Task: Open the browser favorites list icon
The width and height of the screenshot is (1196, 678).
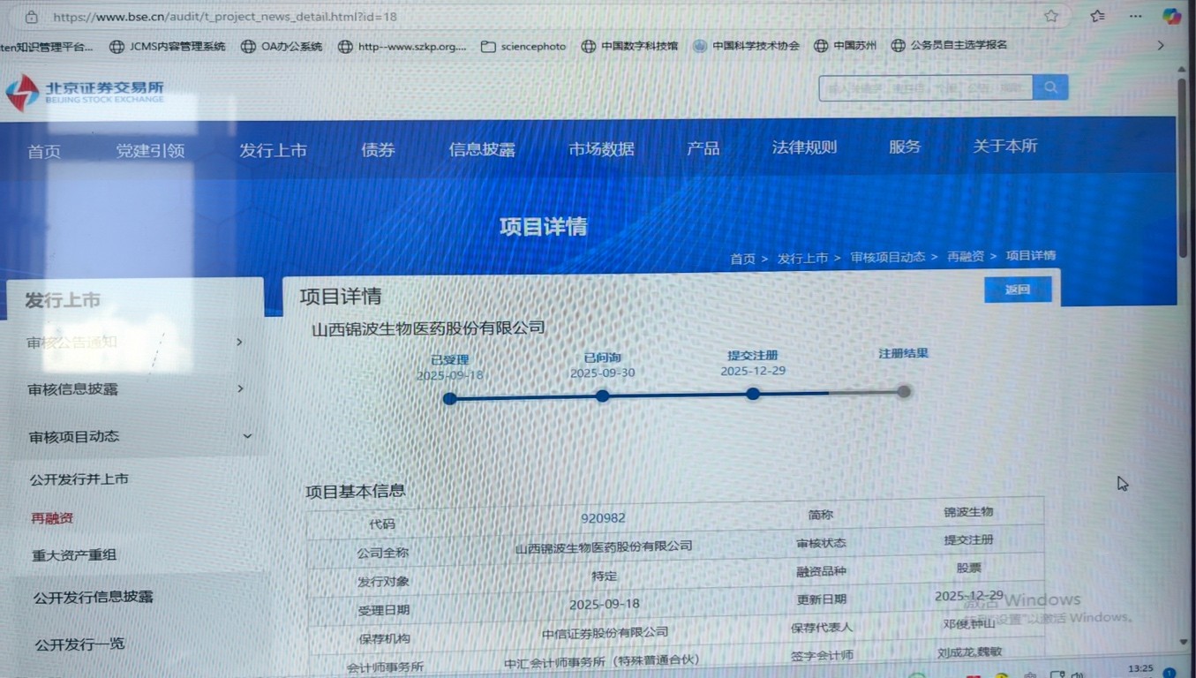Action: 1097,16
